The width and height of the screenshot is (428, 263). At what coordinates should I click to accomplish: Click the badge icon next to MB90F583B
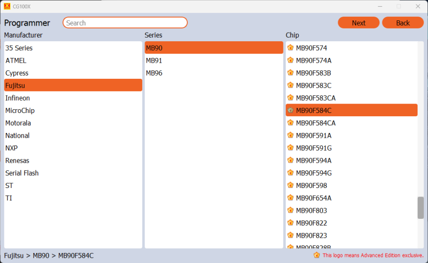[290, 73]
